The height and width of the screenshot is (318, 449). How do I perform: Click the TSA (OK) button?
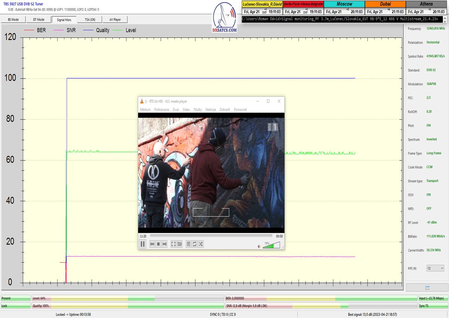90,19
